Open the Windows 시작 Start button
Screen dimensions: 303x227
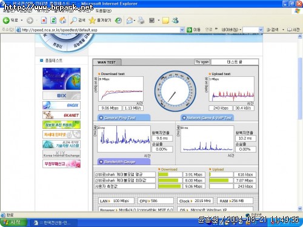click(x=13, y=222)
